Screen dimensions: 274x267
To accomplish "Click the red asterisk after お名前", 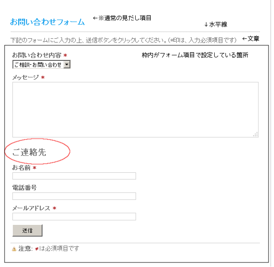I will pos(35,168).
